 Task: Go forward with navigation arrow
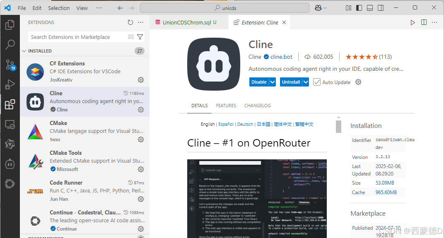tap(131, 8)
